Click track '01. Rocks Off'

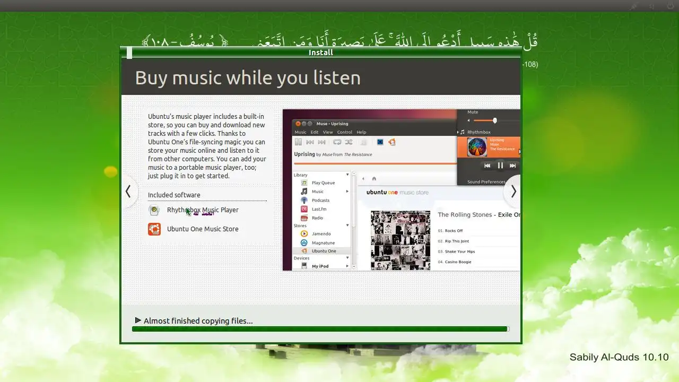click(450, 231)
